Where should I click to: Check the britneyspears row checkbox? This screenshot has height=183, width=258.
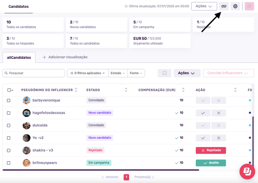click(x=9, y=163)
